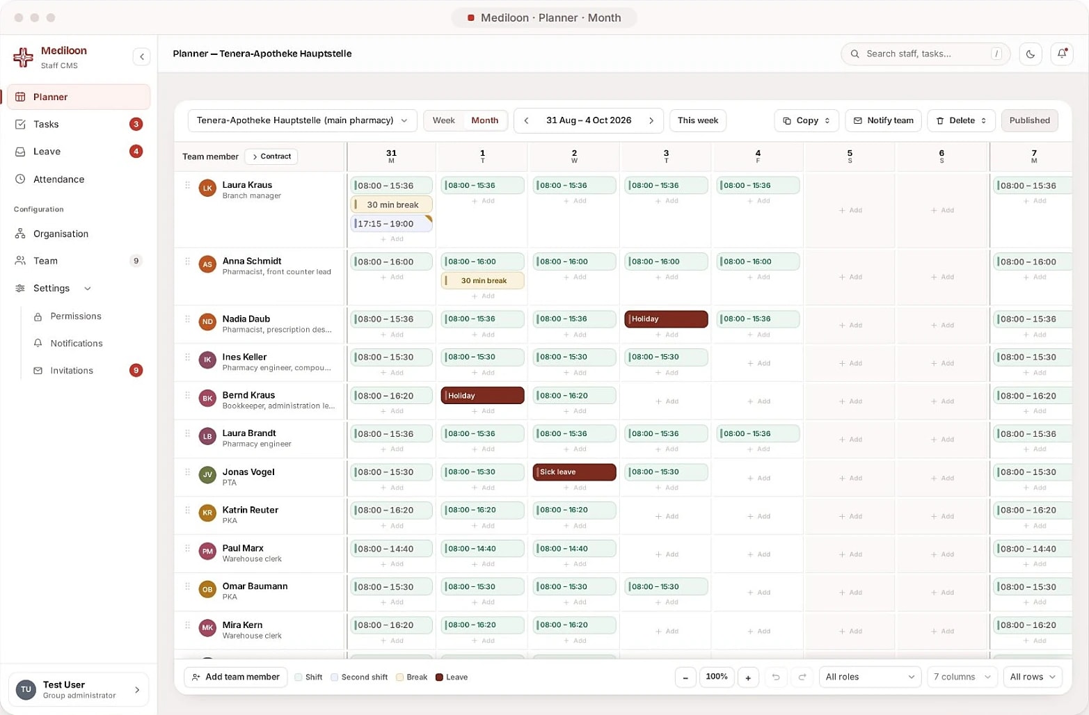Switch to the Week view tab

click(x=444, y=120)
